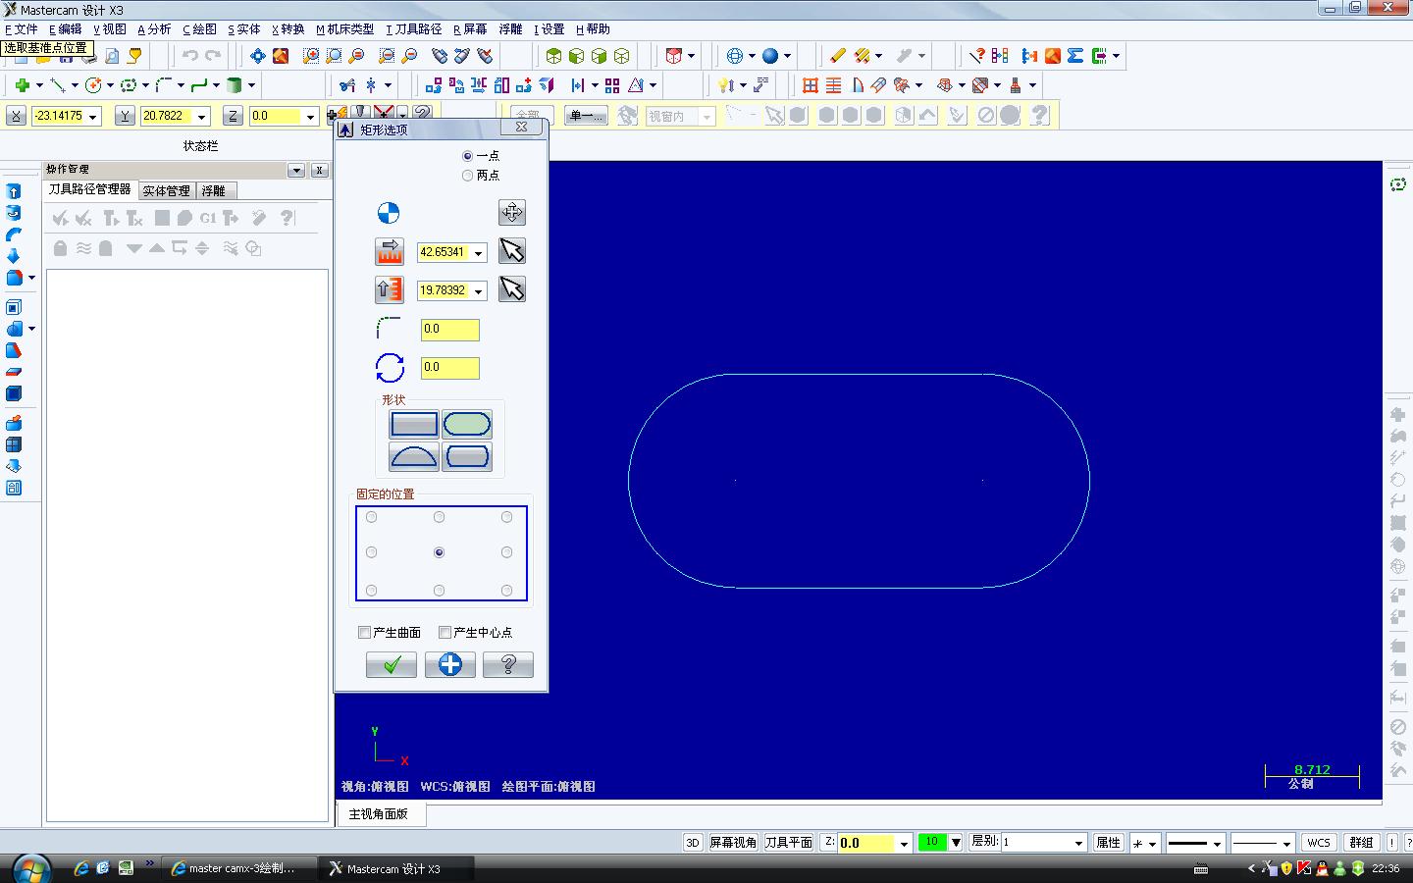Click the fit-to-screen icon
This screenshot has width=1413, height=883.
[x=258, y=56]
